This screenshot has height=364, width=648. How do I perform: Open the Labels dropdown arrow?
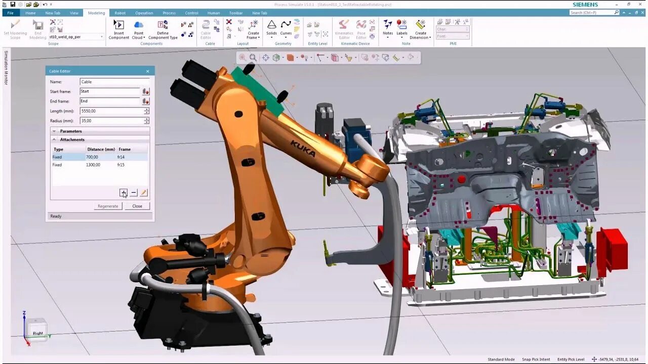click(402, 38)
